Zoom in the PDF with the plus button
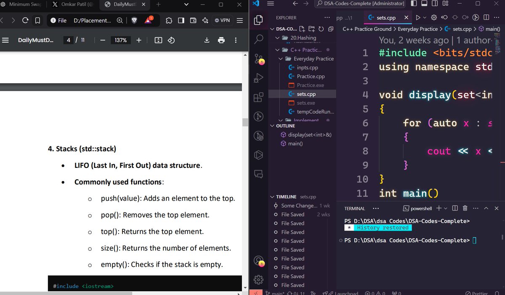The height and width of the screenshot is (295, 505). tap(138, 40)
